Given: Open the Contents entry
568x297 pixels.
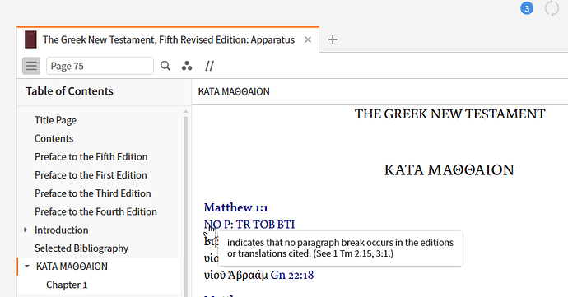Looking at the screenshot, I should click(x=54, y=138).
